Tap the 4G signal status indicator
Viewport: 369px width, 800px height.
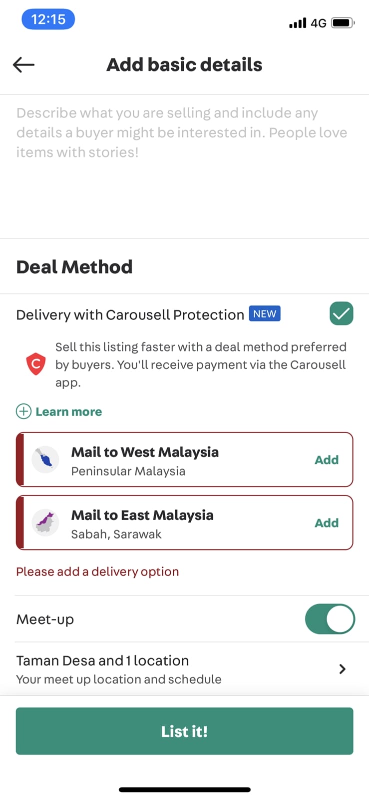pos(318,23)
